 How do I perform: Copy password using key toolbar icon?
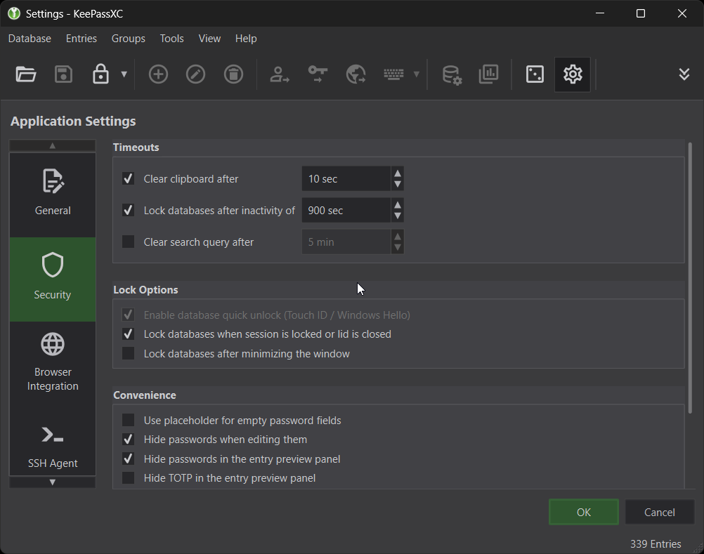318,74
